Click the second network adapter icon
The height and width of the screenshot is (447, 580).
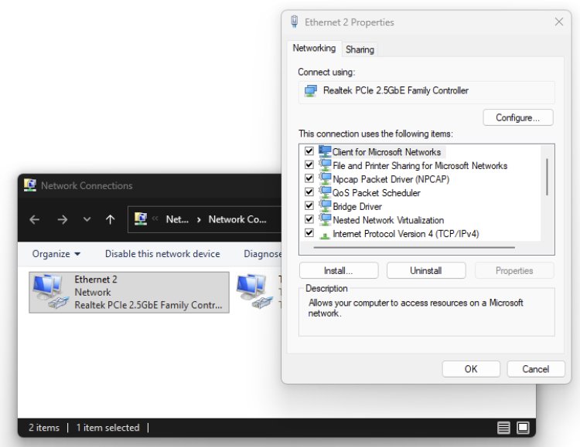click(254, 292)
